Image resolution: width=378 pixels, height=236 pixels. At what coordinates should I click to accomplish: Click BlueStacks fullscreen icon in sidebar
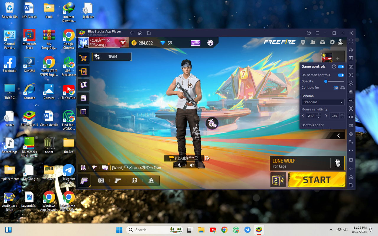pos(351,42)
